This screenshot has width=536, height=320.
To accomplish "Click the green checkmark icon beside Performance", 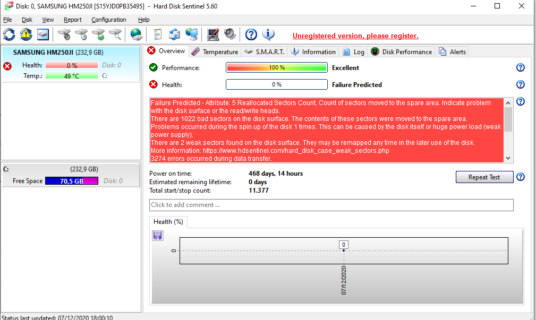I will point(154,67).
